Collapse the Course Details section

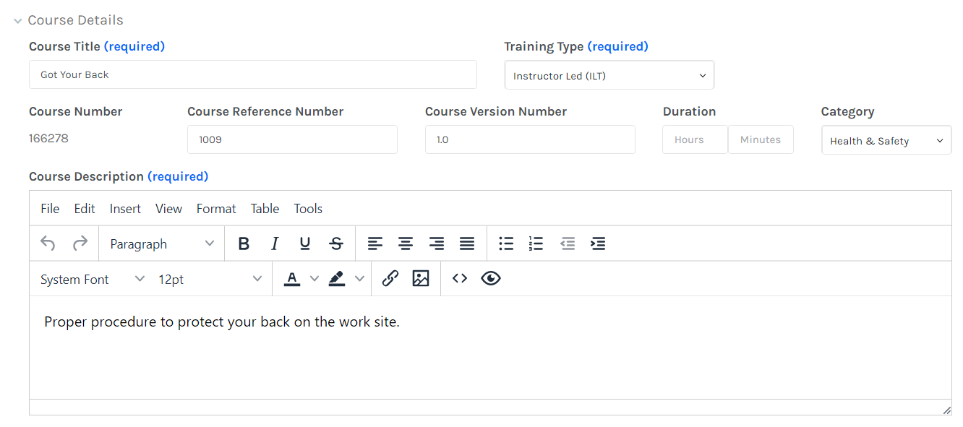coord(18,21)
